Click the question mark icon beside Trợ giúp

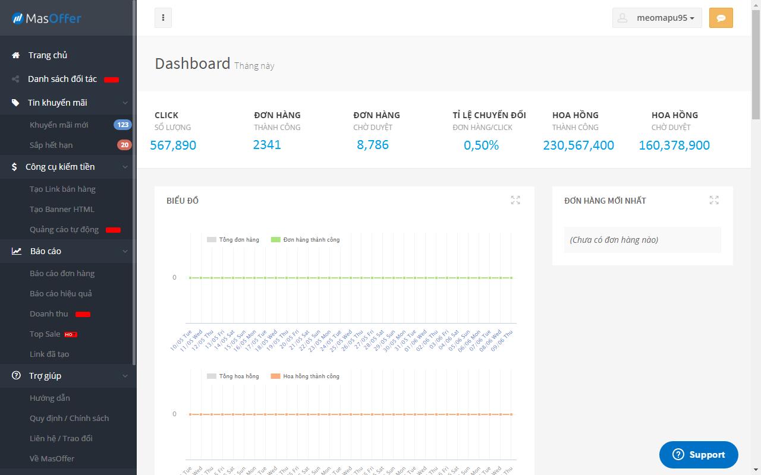click(16, 376)
